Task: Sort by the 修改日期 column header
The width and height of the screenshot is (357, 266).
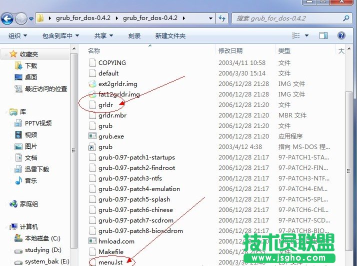Action: tap(230, 50)
